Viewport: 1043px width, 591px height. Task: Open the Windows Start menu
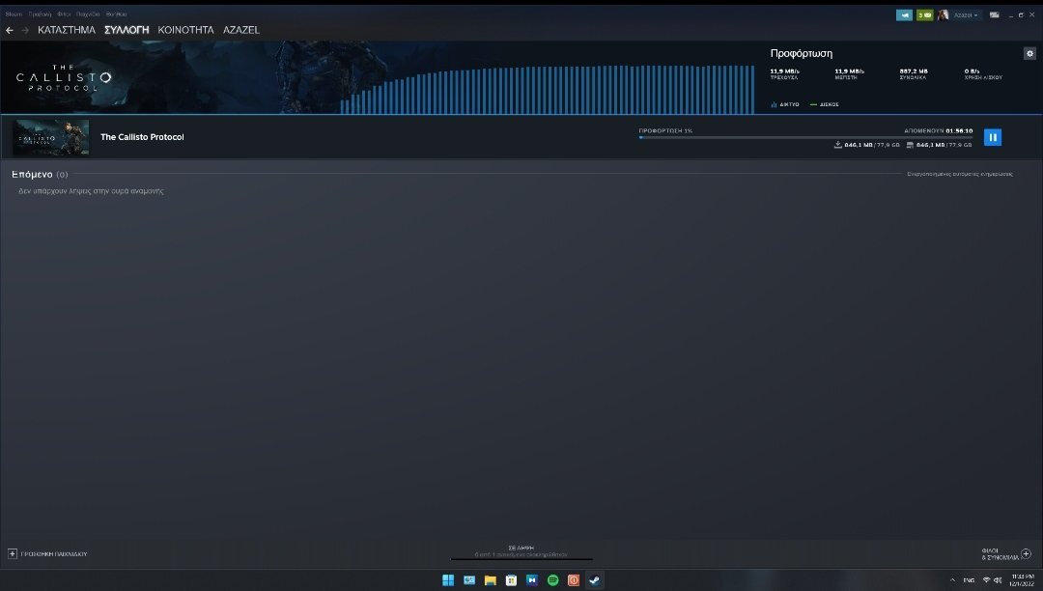coord(448,580)
